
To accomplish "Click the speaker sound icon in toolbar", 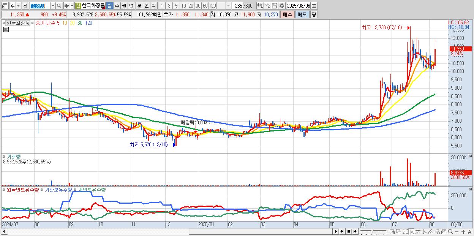I will tap(66, 6).
